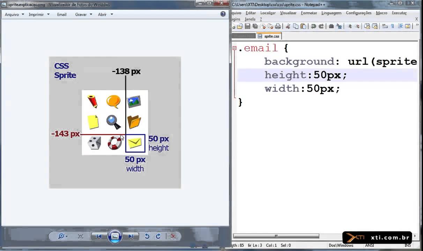Toggle show all characters pilcrow icon

pyautogui.click(x=393, y=26)
